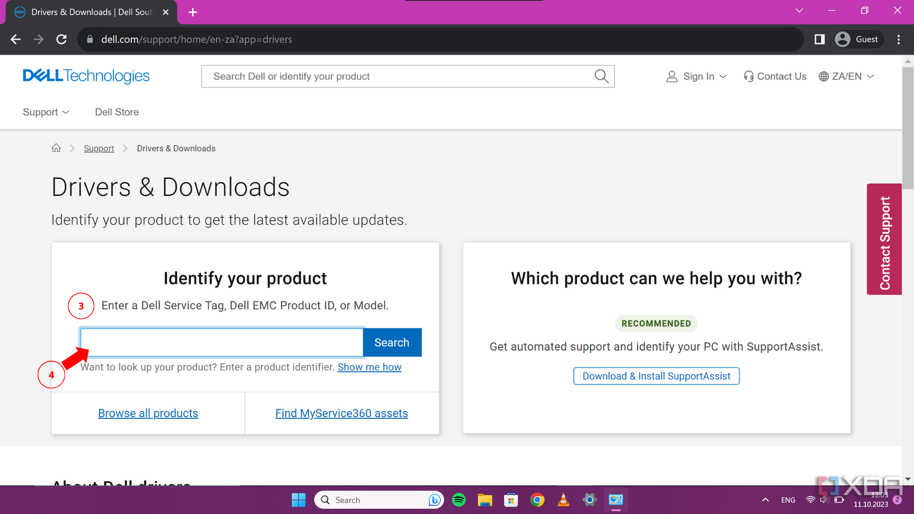Open the side panel icon in Chrome
Screen dimensions: 914x514
point(819,40)
